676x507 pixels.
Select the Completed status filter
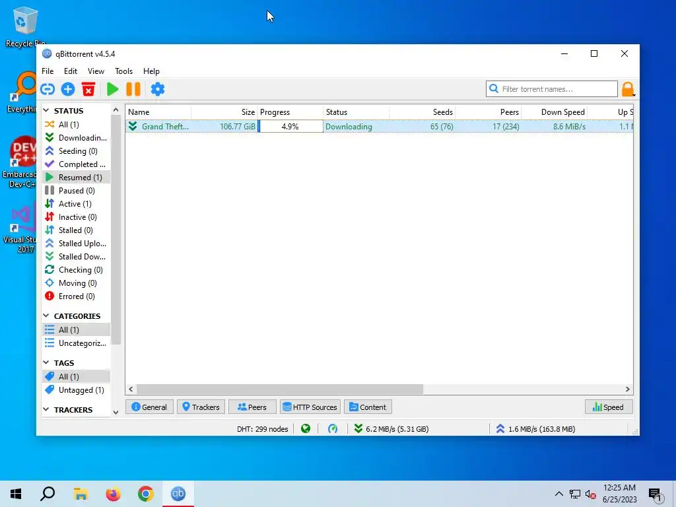pos(76,164)
